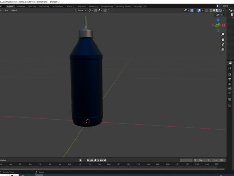Toggle the camera view icon

click(x=223, y=44)
